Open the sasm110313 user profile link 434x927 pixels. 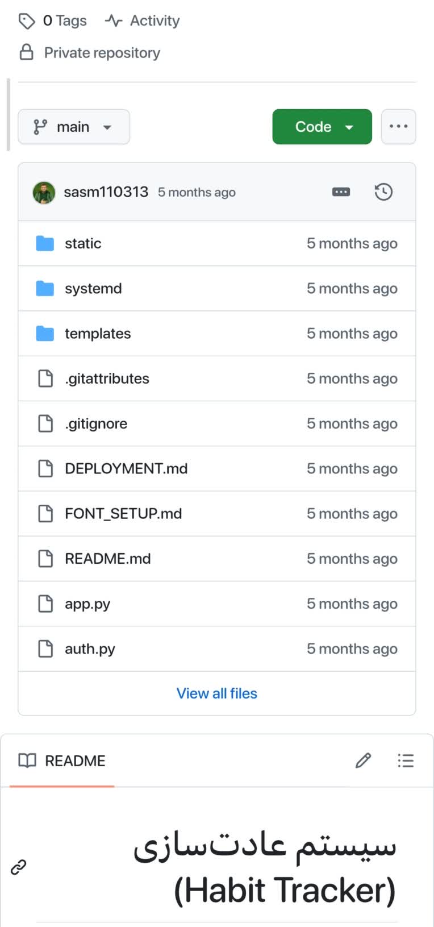point(106,192)
